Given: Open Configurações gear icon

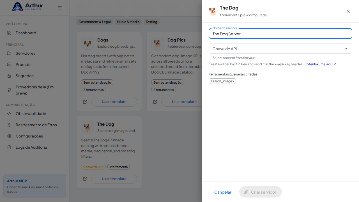Looking at the screenshot, I should click(x=9, y=136).
